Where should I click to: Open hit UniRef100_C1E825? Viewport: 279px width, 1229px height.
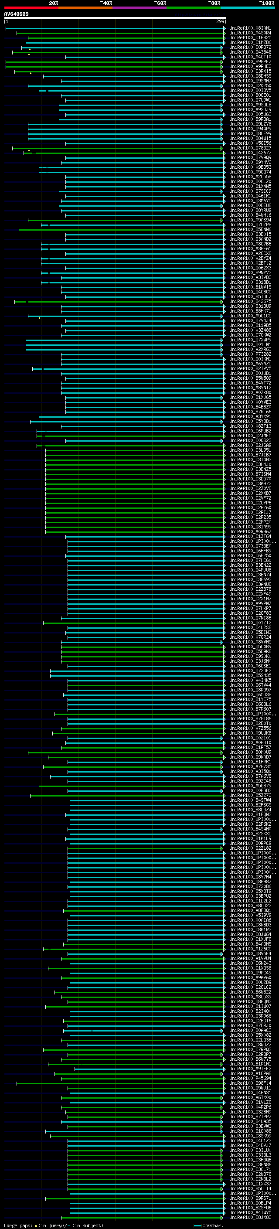(x=250, y=37)
